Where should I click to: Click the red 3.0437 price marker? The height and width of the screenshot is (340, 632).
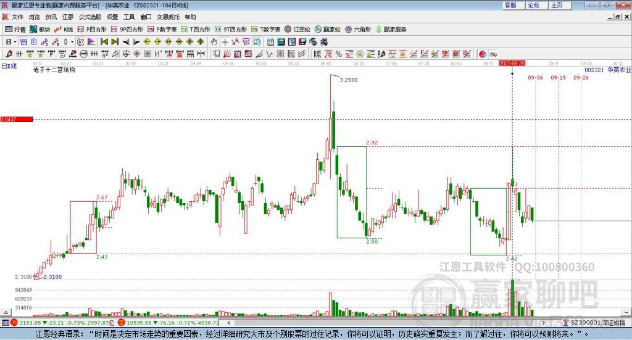point(17,119)
